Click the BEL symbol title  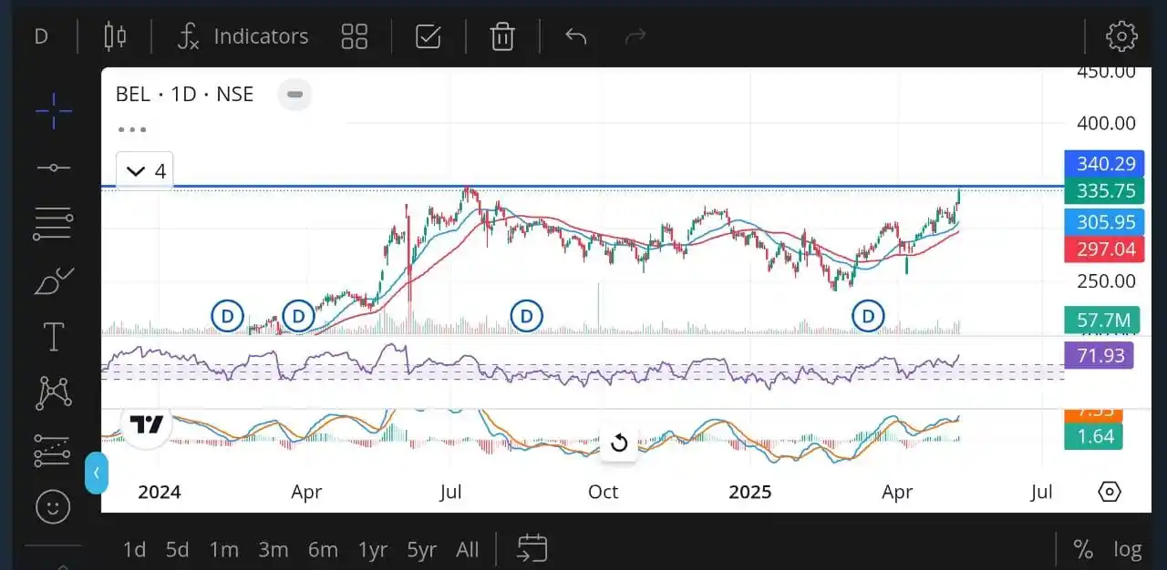[x=184, y=94]
